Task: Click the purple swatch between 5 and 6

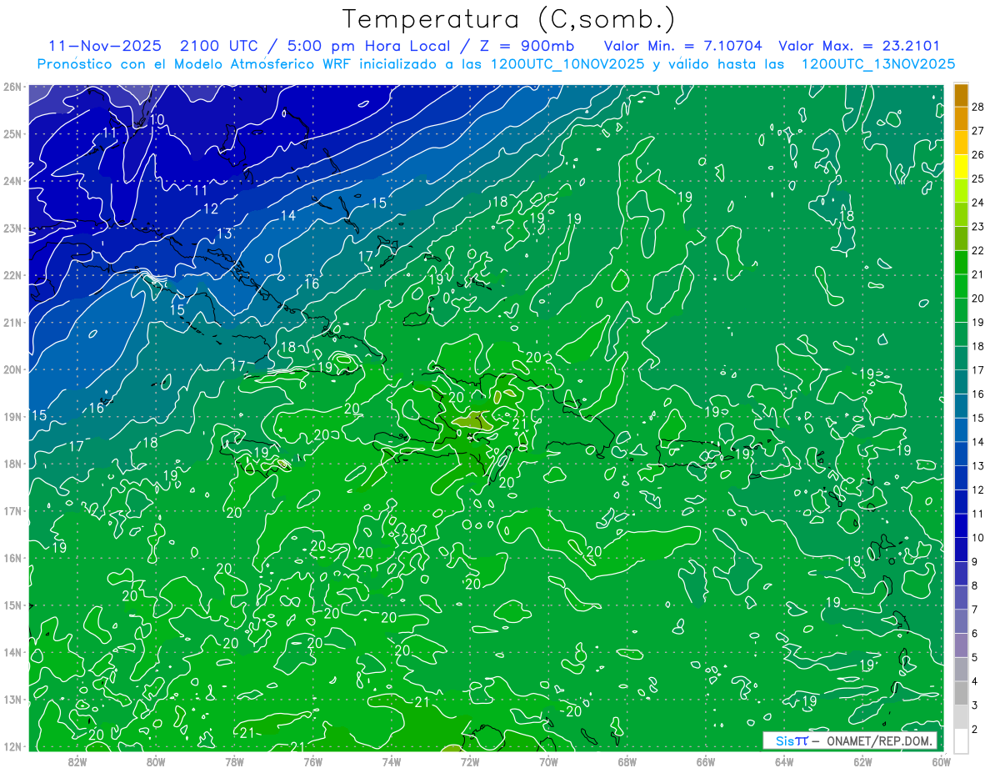Action: pyautogui.click(x=962, y=645)
